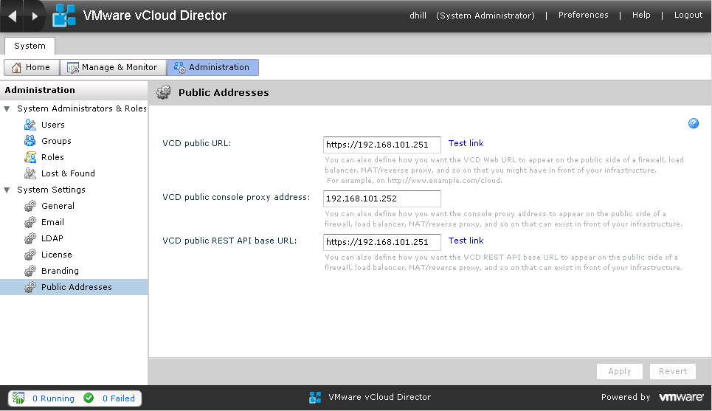The image size is (712, 411).
Task: Click the Apply button
Action: click(619, 371)
